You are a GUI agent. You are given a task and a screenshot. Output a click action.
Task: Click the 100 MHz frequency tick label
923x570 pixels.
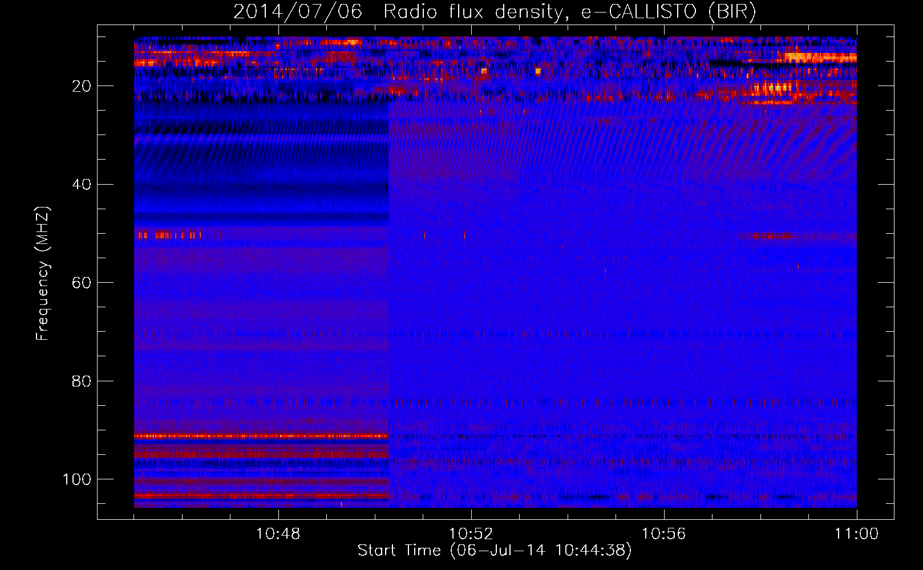click(77, 479)
